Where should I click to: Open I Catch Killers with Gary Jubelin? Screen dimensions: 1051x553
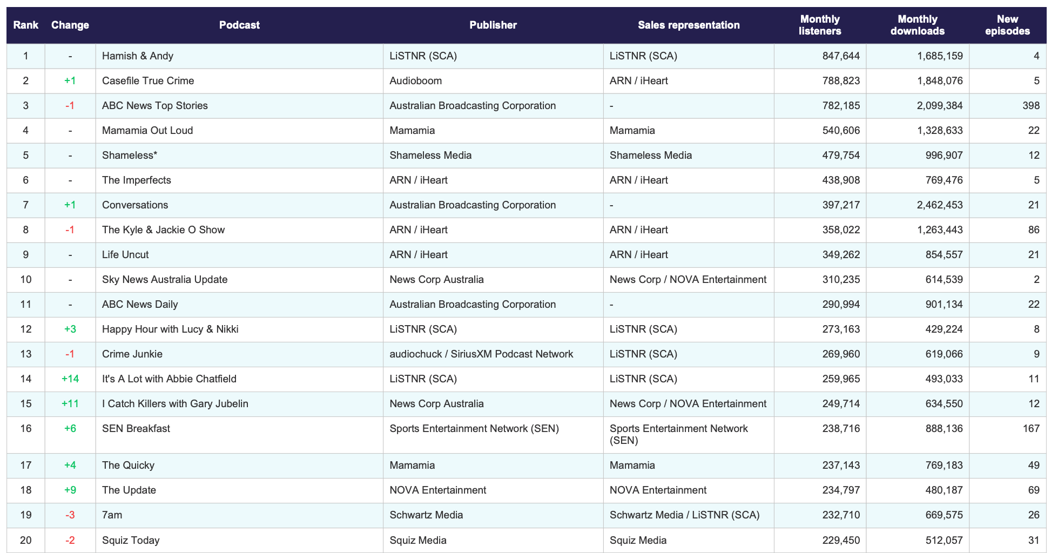pyautogui.click(x=175, y=404)
